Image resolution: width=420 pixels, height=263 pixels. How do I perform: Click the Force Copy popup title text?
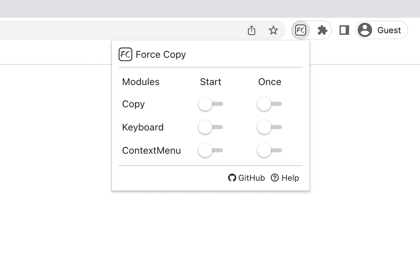coord(161,55)
